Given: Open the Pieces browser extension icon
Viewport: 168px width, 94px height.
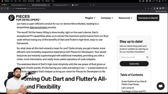Looking at the screenshot, I should click(155, 8).
